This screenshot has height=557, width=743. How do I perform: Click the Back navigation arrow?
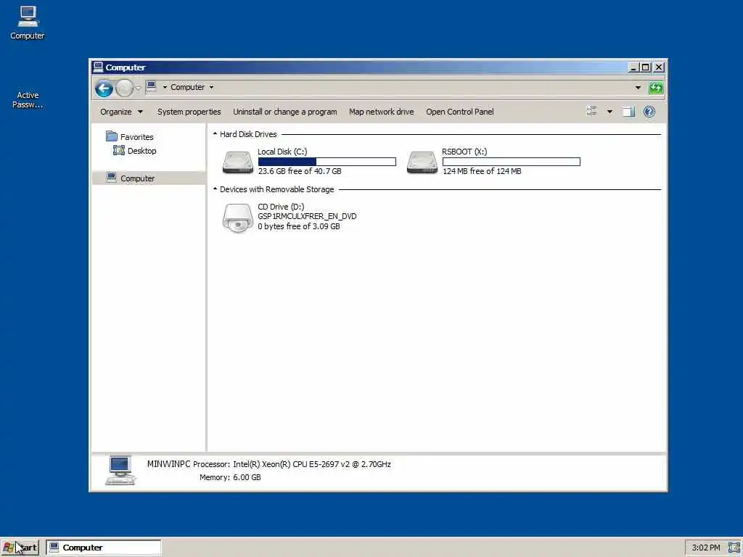(x=104, y=88)
